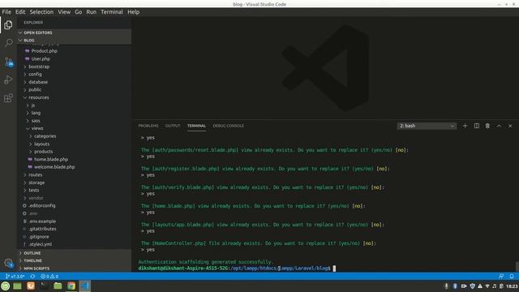This screenshot has width=519, height=292.
Task: Open the orange app icon in taskbar
Action: pos(31,286)
